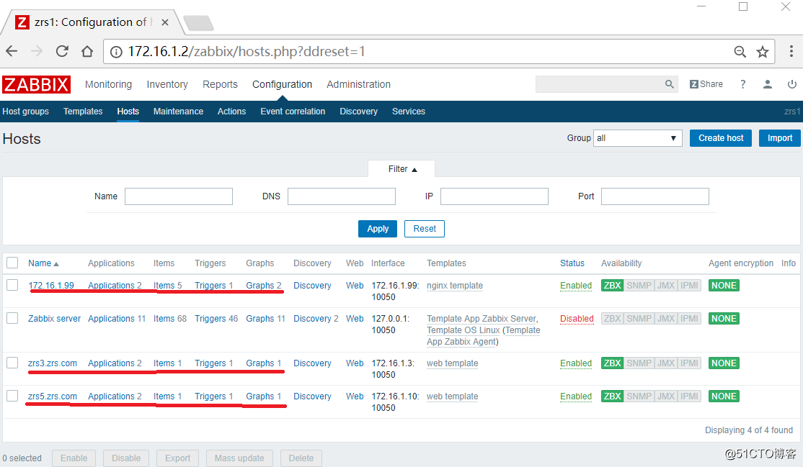Click the filter Port input field

point(655,196)
